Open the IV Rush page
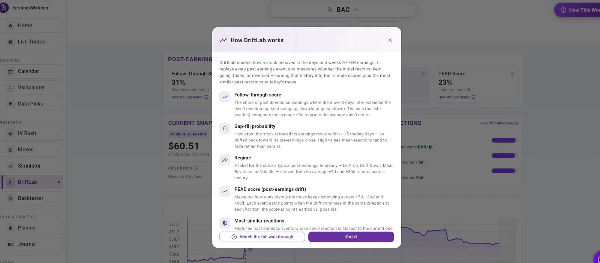600x263 pixels. [31, 134]
